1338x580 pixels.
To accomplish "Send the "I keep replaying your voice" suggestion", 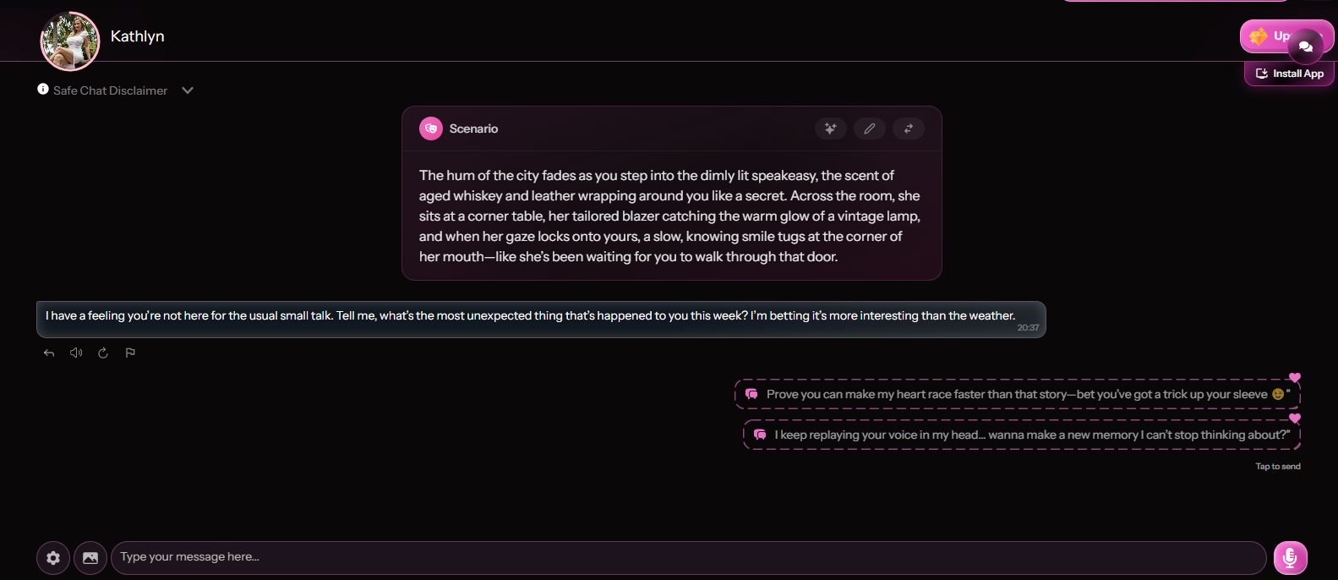I will point(1021,435).
